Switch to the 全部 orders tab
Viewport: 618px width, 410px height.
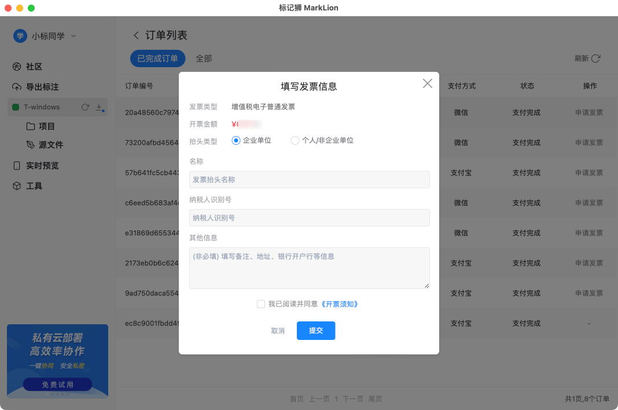pos(204,58)
